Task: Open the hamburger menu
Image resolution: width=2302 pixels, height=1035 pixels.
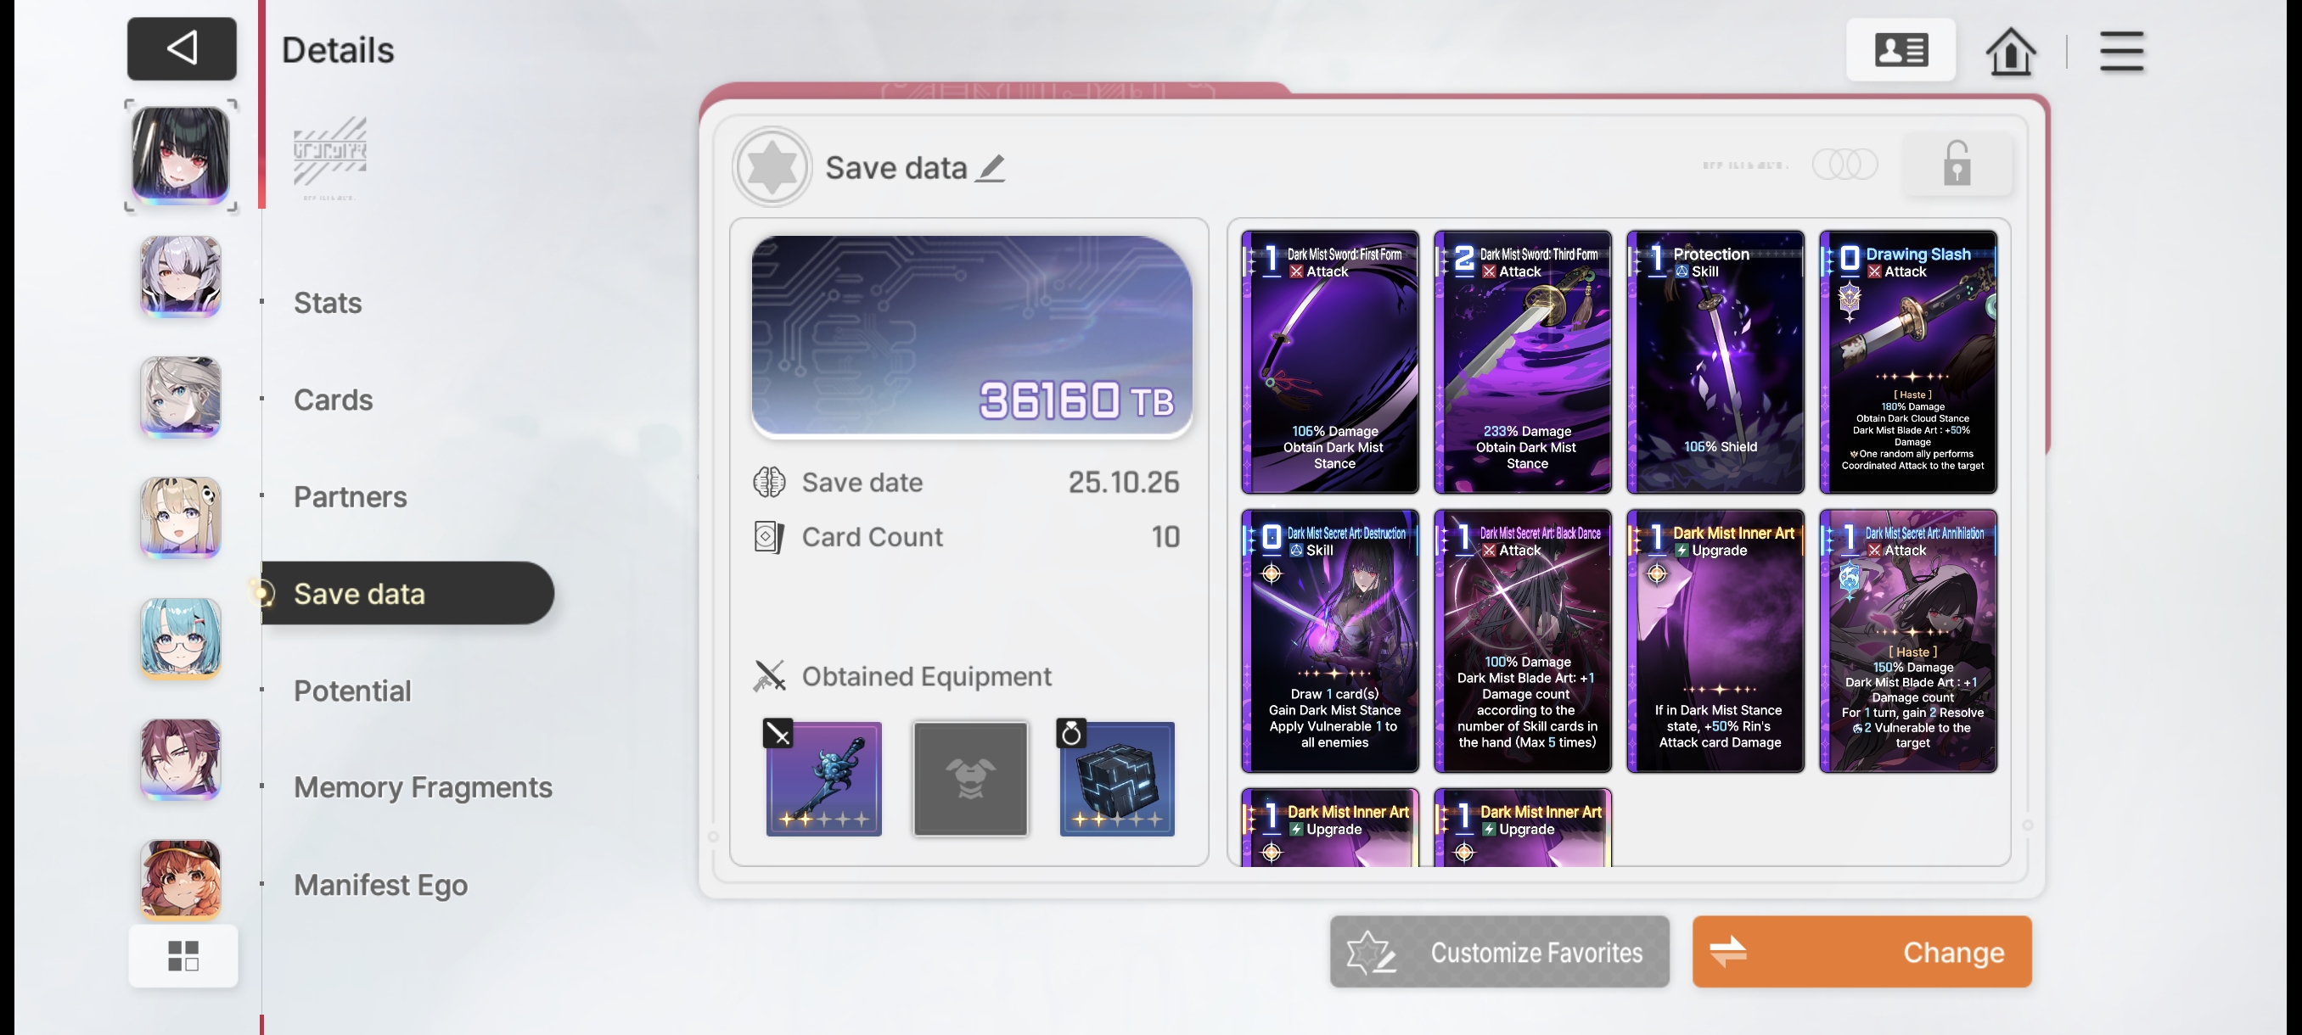Action: click(2121, 51)
